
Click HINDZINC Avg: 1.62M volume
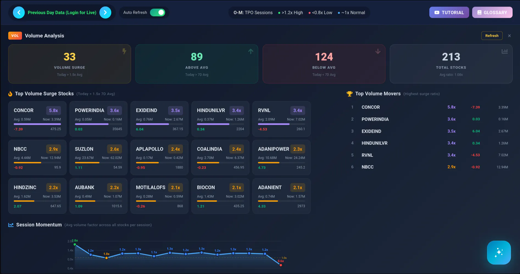click(x=22, y=196)
